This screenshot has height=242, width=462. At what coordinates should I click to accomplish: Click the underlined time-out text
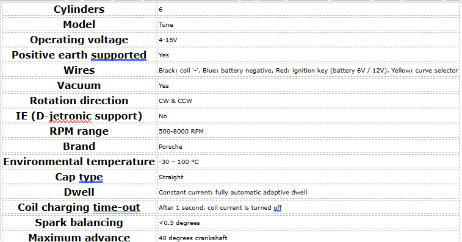[x=117, y=207]
